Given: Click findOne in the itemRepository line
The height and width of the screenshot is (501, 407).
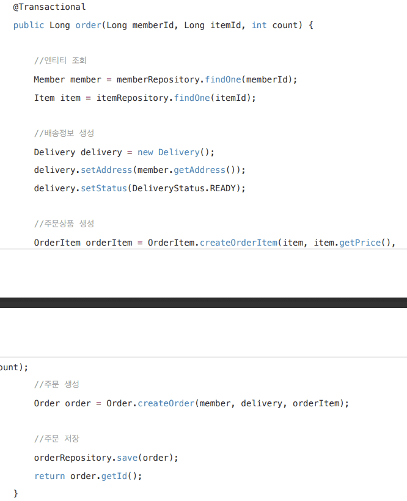Looking at the screenshot, I should click(192, 98).
